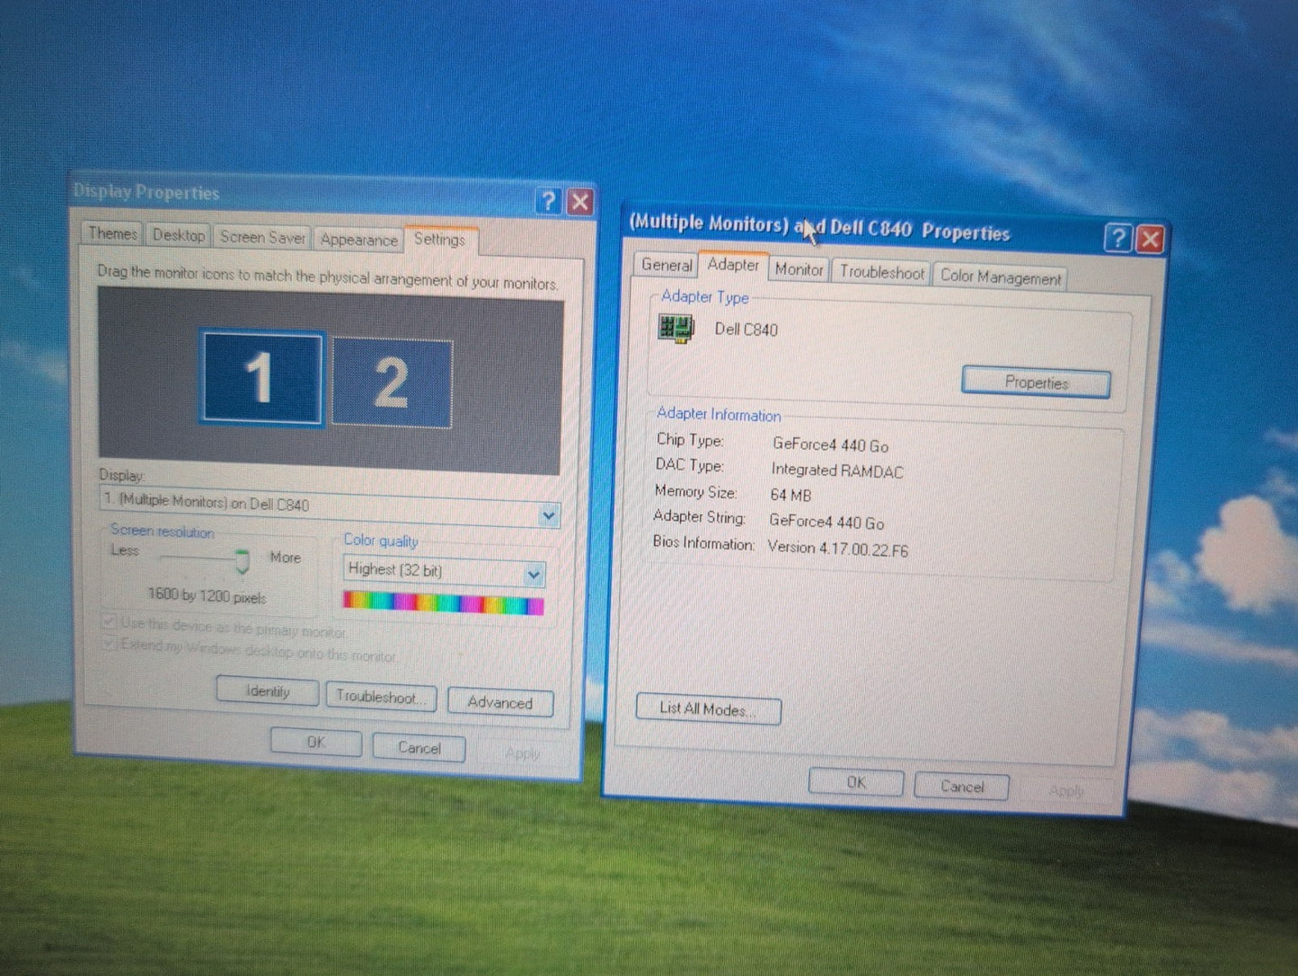Screen dimensions: 1298x976
Task: Expand the Color quality dropdown
Action: coord(534,574)
